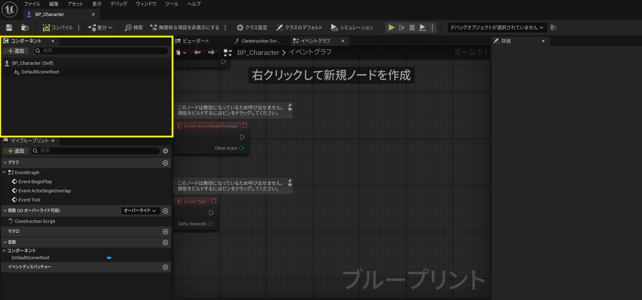
Task: Collapse the 変数 variables section
Action: point(5,243)
